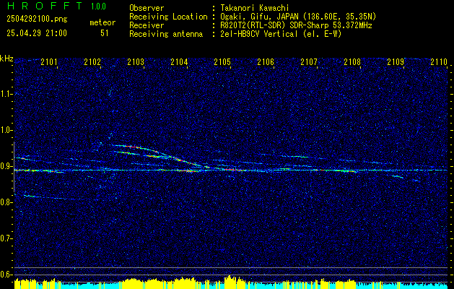Click frequency axis label 0.8

[x=6, y=202]
